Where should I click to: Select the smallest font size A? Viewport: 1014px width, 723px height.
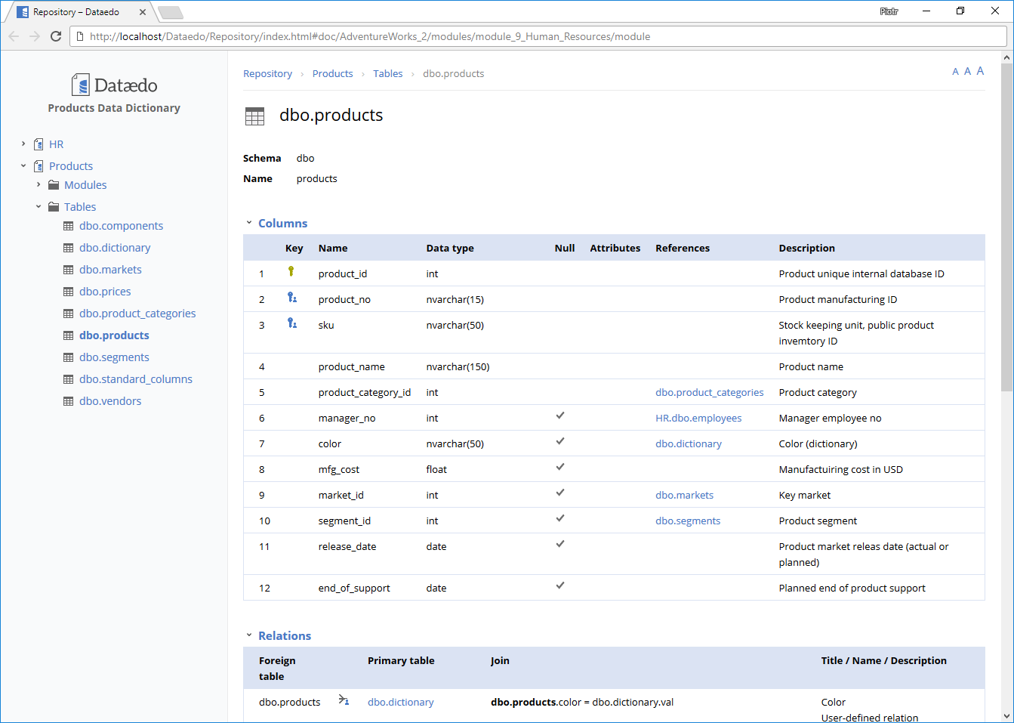tap(955, 72)
